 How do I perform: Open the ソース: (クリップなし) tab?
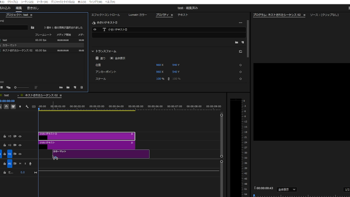click(x=324, y=15)
